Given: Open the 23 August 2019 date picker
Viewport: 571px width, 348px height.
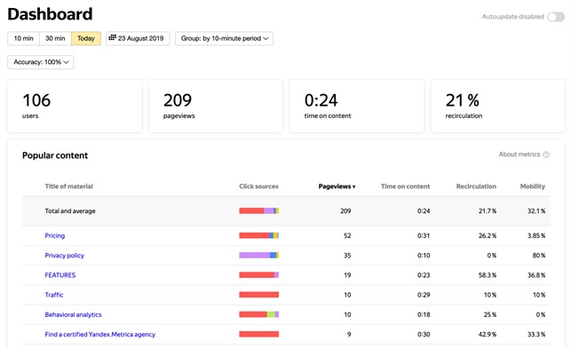Looking at the screenshot, I should 138,38.
